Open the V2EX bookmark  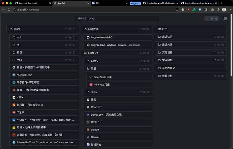click(44, 97)
